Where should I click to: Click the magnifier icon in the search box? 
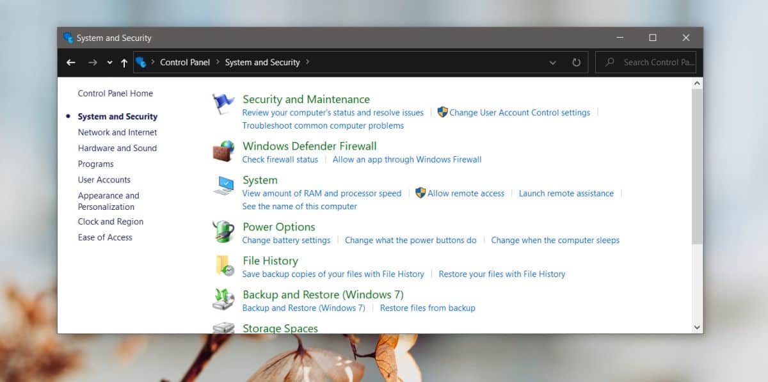[x=610, y=63]
